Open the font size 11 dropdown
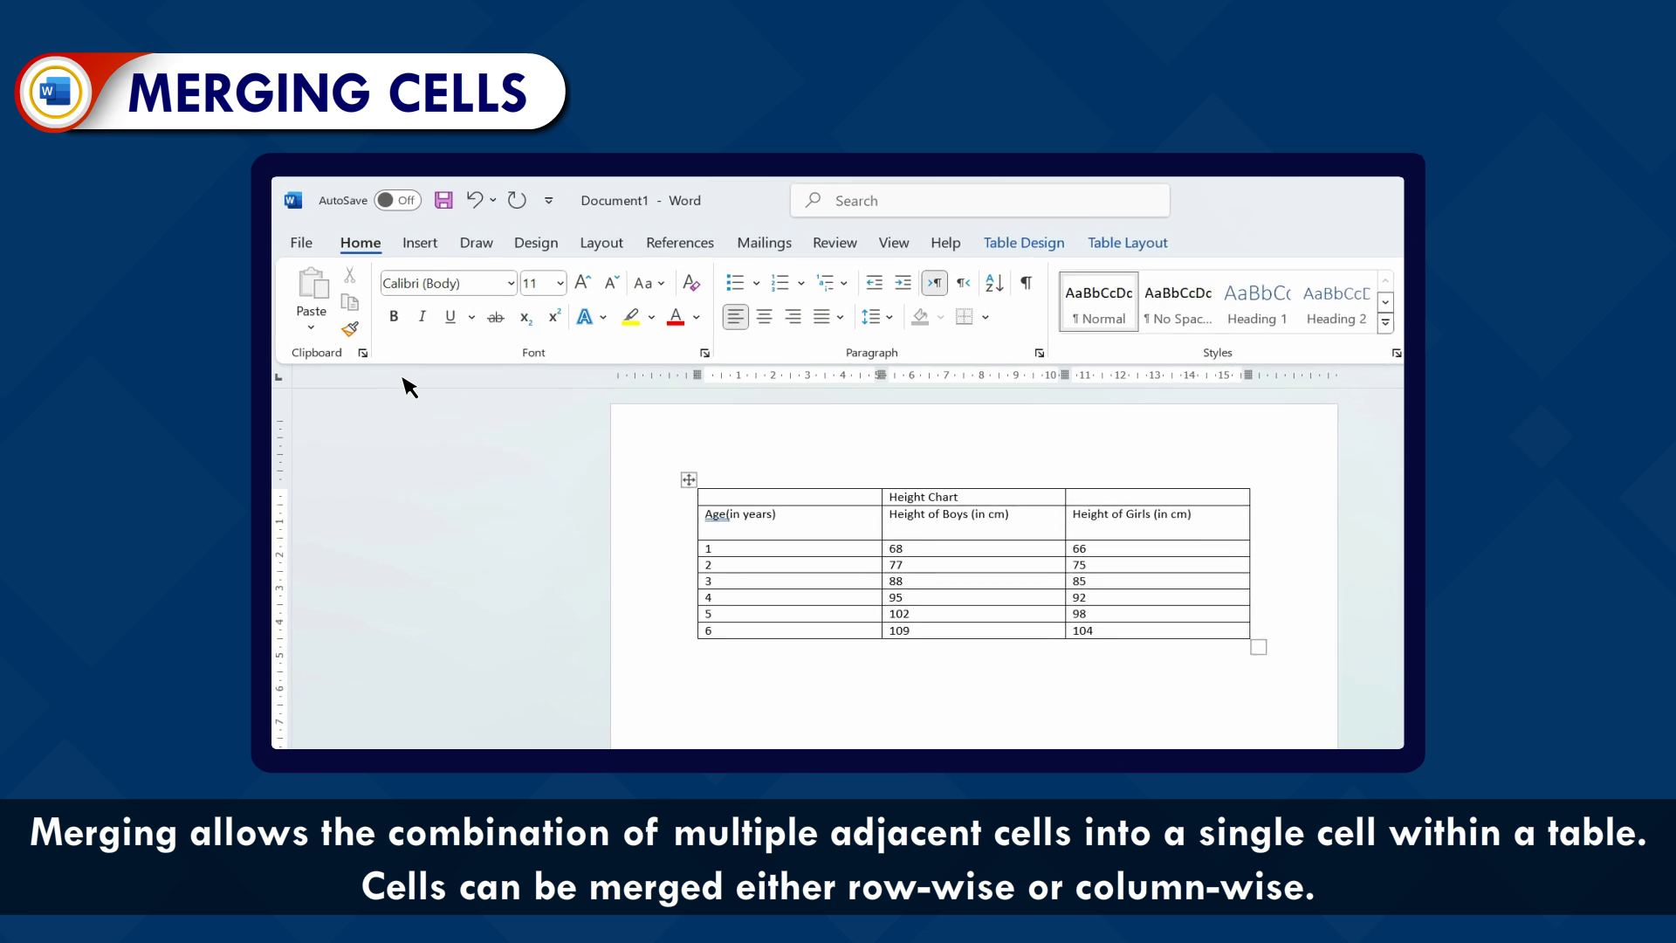The width and height of the screenshot is (1676, 943). [x=560, y=283]
